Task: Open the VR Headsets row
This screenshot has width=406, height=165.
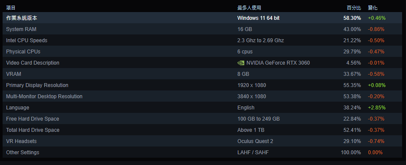Action: pos(202,141)
